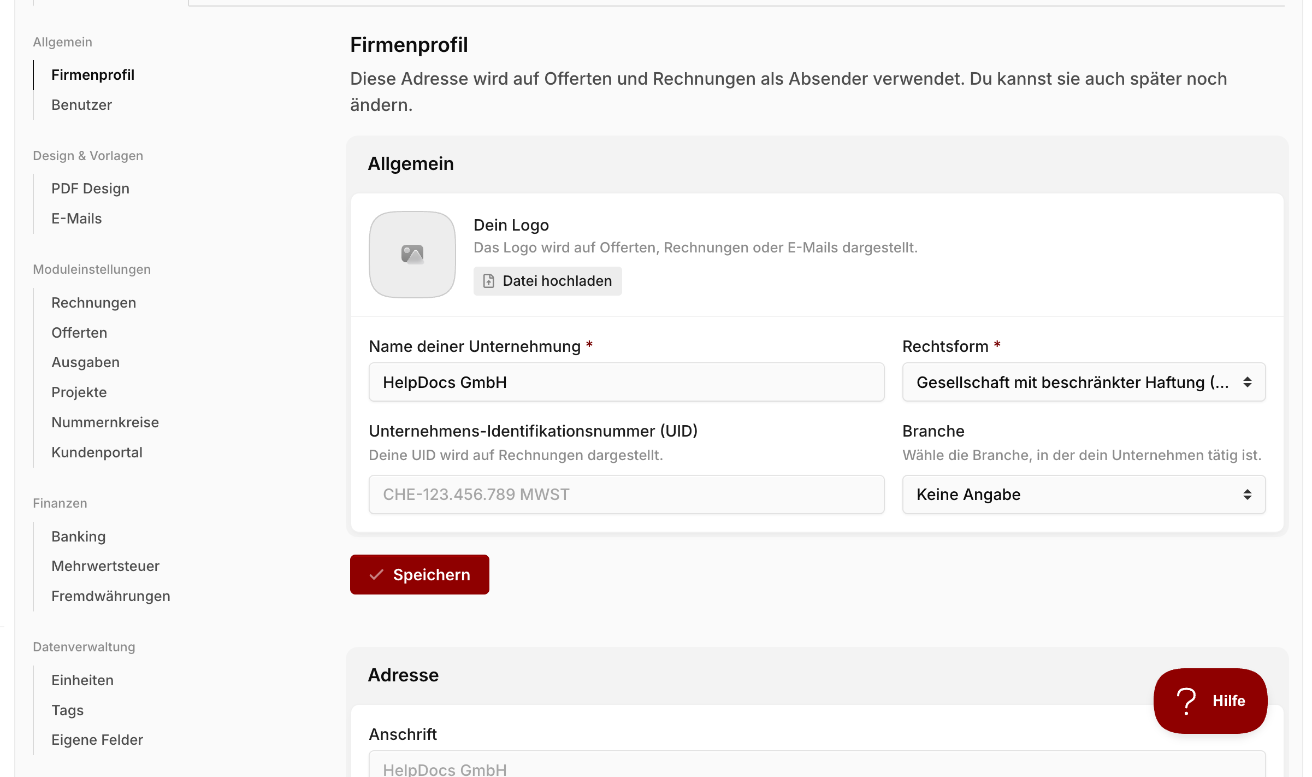Open Nummernkreise settings
The image size is (1312, 777).
[105, 422]
